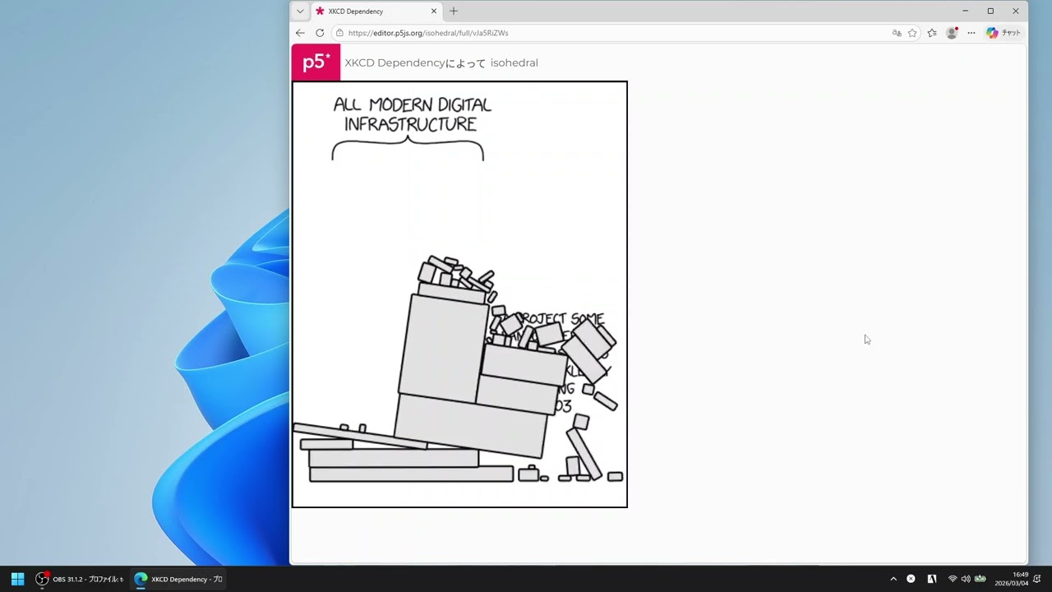
Task: Open the Copilot チャット button
Action: [x=1004, y=33]
